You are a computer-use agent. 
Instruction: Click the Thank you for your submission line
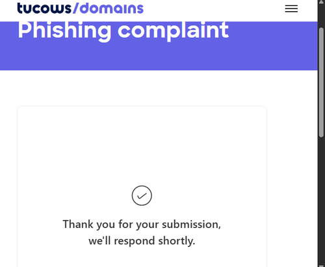point(142,225)
